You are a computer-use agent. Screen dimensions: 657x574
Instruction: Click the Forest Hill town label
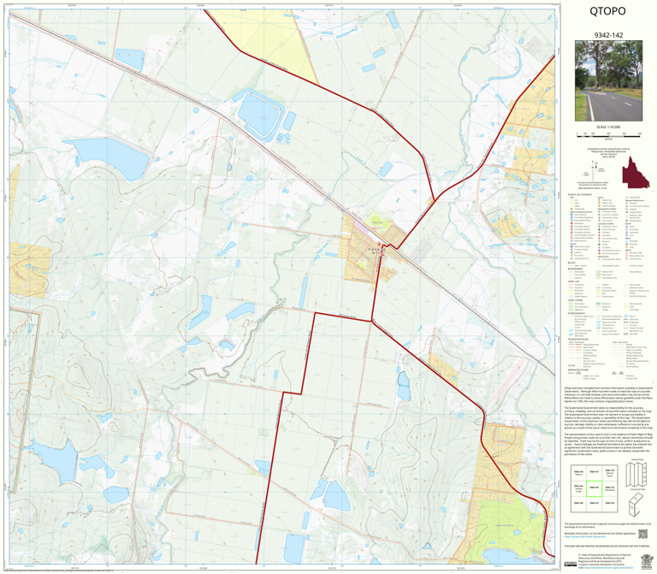376,252
